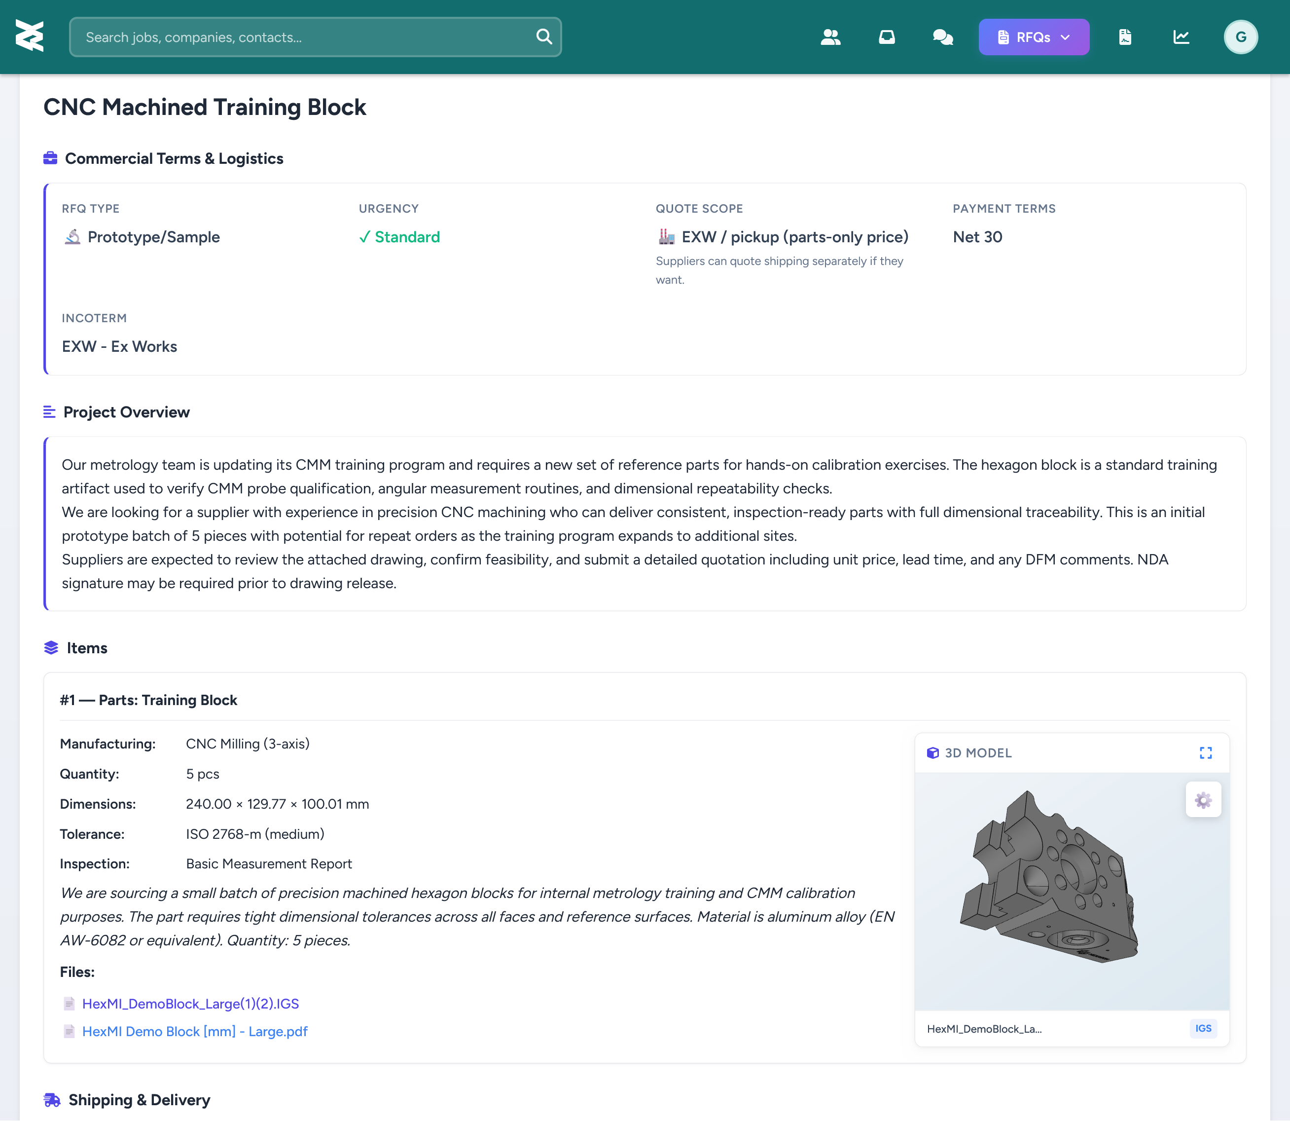
Task: Click the file icon beside the IGS link
Action: point(70,1004)
